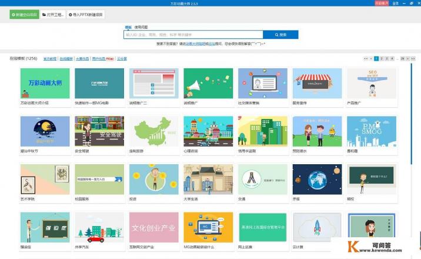The height and width of the screenshot is (259, 421).
Task: Click the next page arrow in pagination
Action: 409,59
